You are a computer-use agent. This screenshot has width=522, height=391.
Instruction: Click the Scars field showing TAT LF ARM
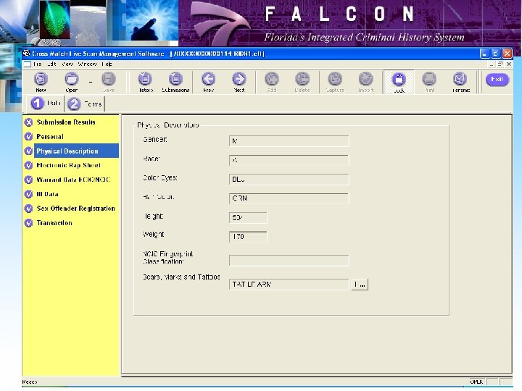289,285
